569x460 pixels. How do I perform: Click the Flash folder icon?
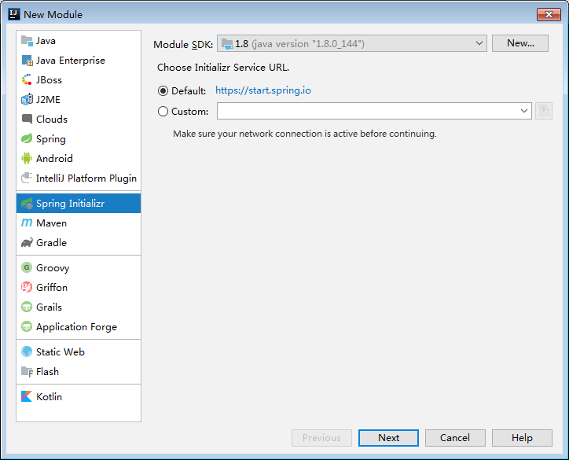pyautogui.click(x=27, y=371)
